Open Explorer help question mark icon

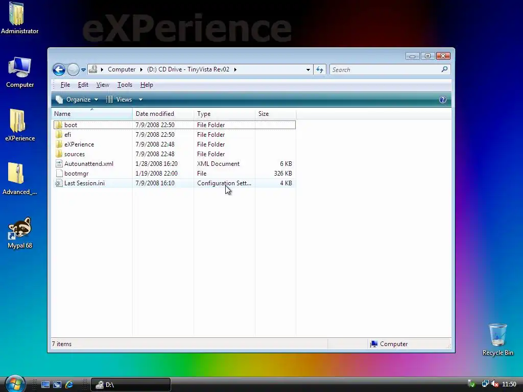[x=443, y=100]
